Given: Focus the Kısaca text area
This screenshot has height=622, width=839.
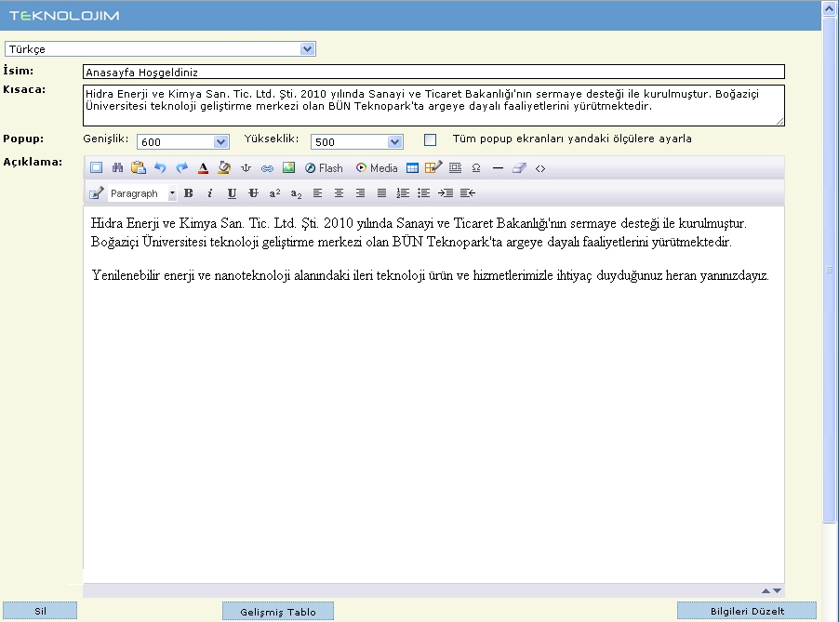Looking at the screenshot, I should pyautogui.click(x=434, y=105).
